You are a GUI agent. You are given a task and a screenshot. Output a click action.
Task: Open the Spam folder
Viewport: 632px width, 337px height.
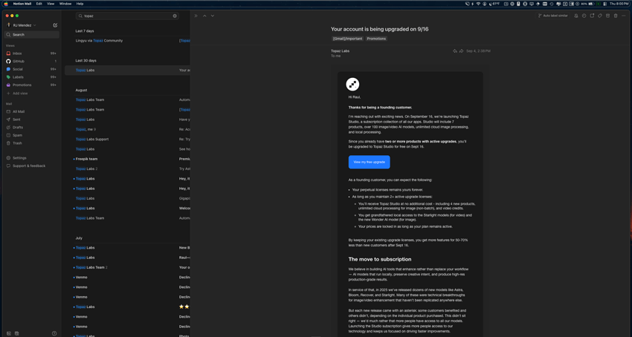point(31,135)
